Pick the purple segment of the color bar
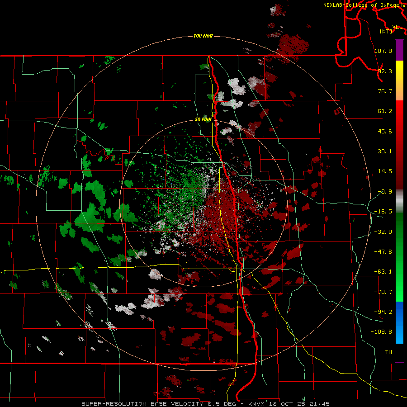 tap(399, 50)
